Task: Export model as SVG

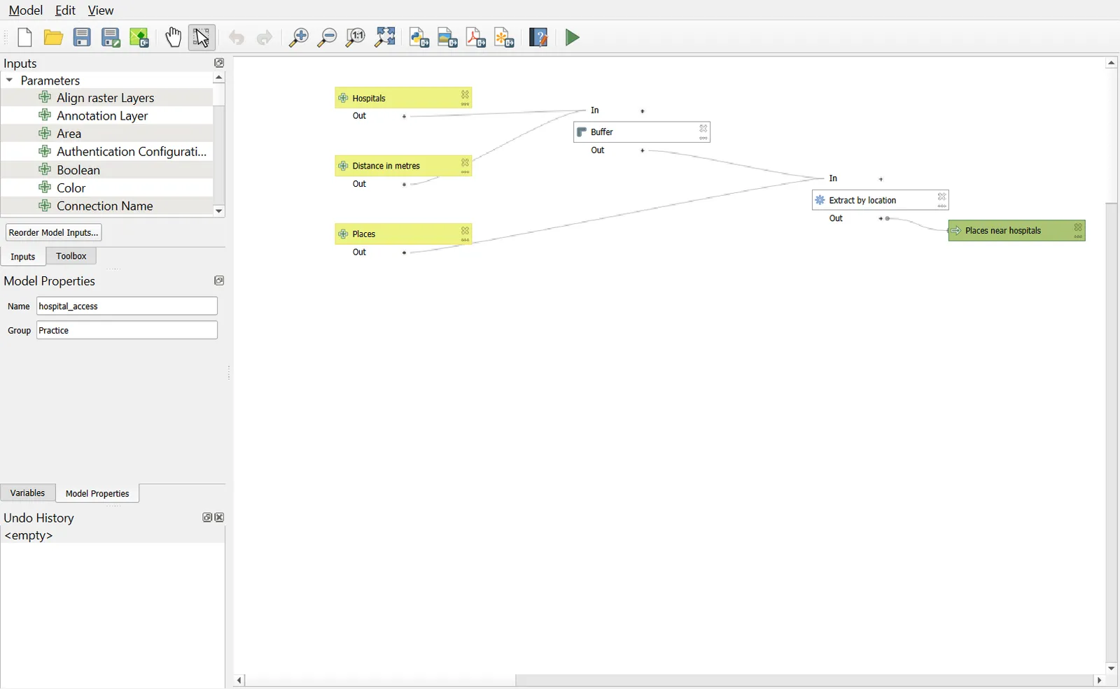Action: pyautogui.click(x=505, y=38)
